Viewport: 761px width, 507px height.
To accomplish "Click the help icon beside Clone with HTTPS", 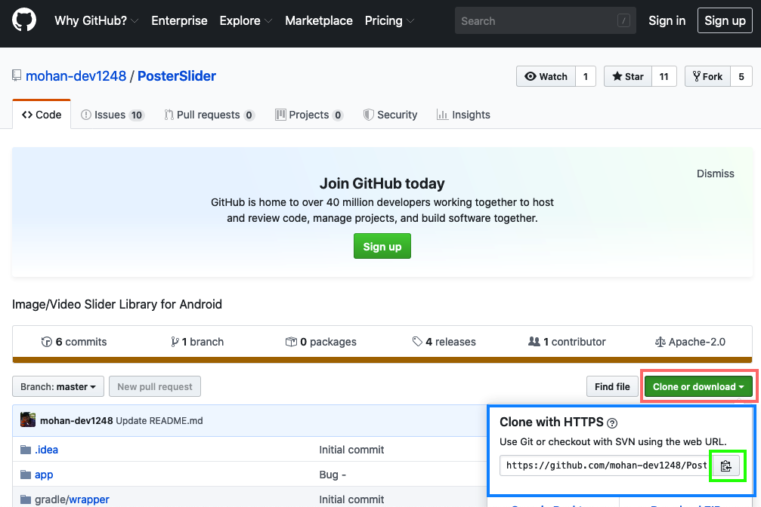I will pyautogui.click(x=612, y=423).
